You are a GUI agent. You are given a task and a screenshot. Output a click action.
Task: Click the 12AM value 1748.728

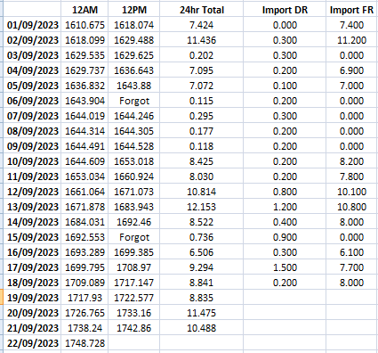[84, 343]
